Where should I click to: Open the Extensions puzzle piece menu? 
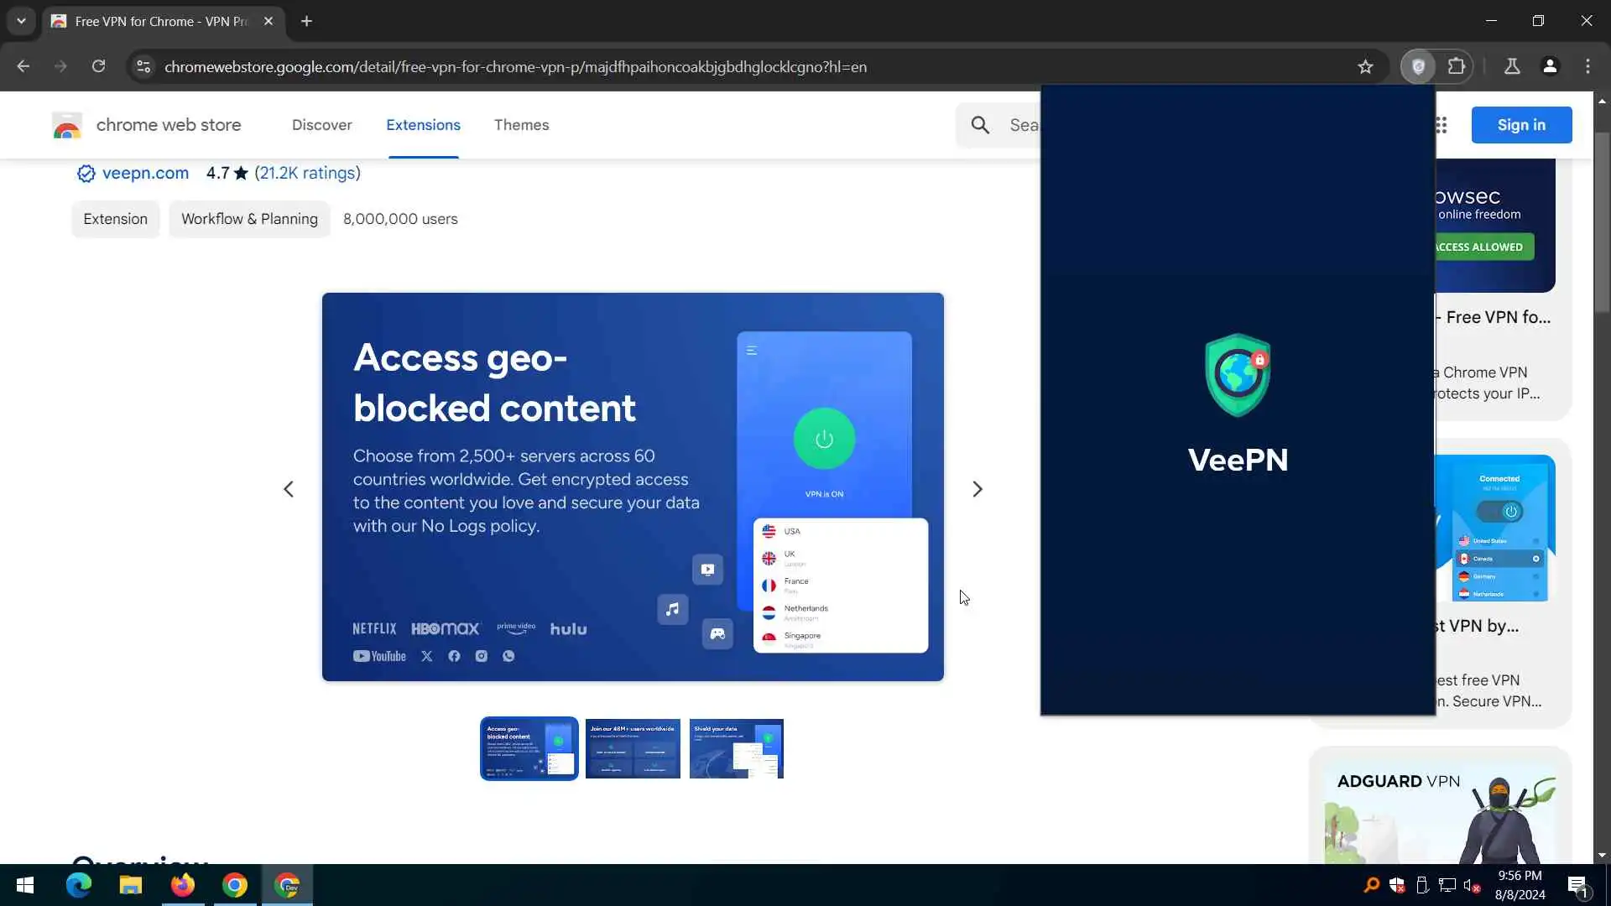coord(1457,66)
